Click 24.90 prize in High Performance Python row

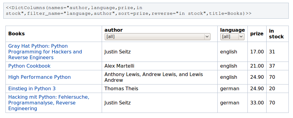coord(257,77)
